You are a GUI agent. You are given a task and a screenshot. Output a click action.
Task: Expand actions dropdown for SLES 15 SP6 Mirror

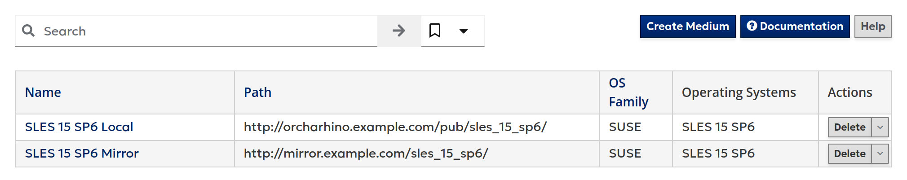pos(880,154)
